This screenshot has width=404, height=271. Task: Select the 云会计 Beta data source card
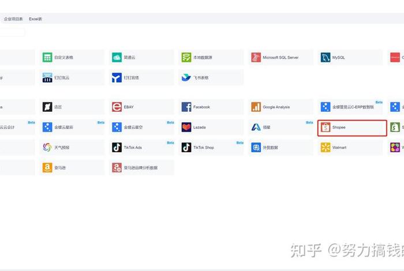click(x=17, y=127)
